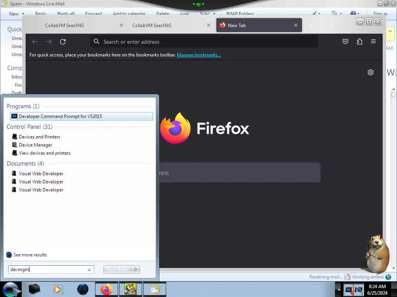Click the Documents (4) group header
Image resolution: width=397 pixels, height=297 pixels.
pyautogui.click(x=25, y=164)
